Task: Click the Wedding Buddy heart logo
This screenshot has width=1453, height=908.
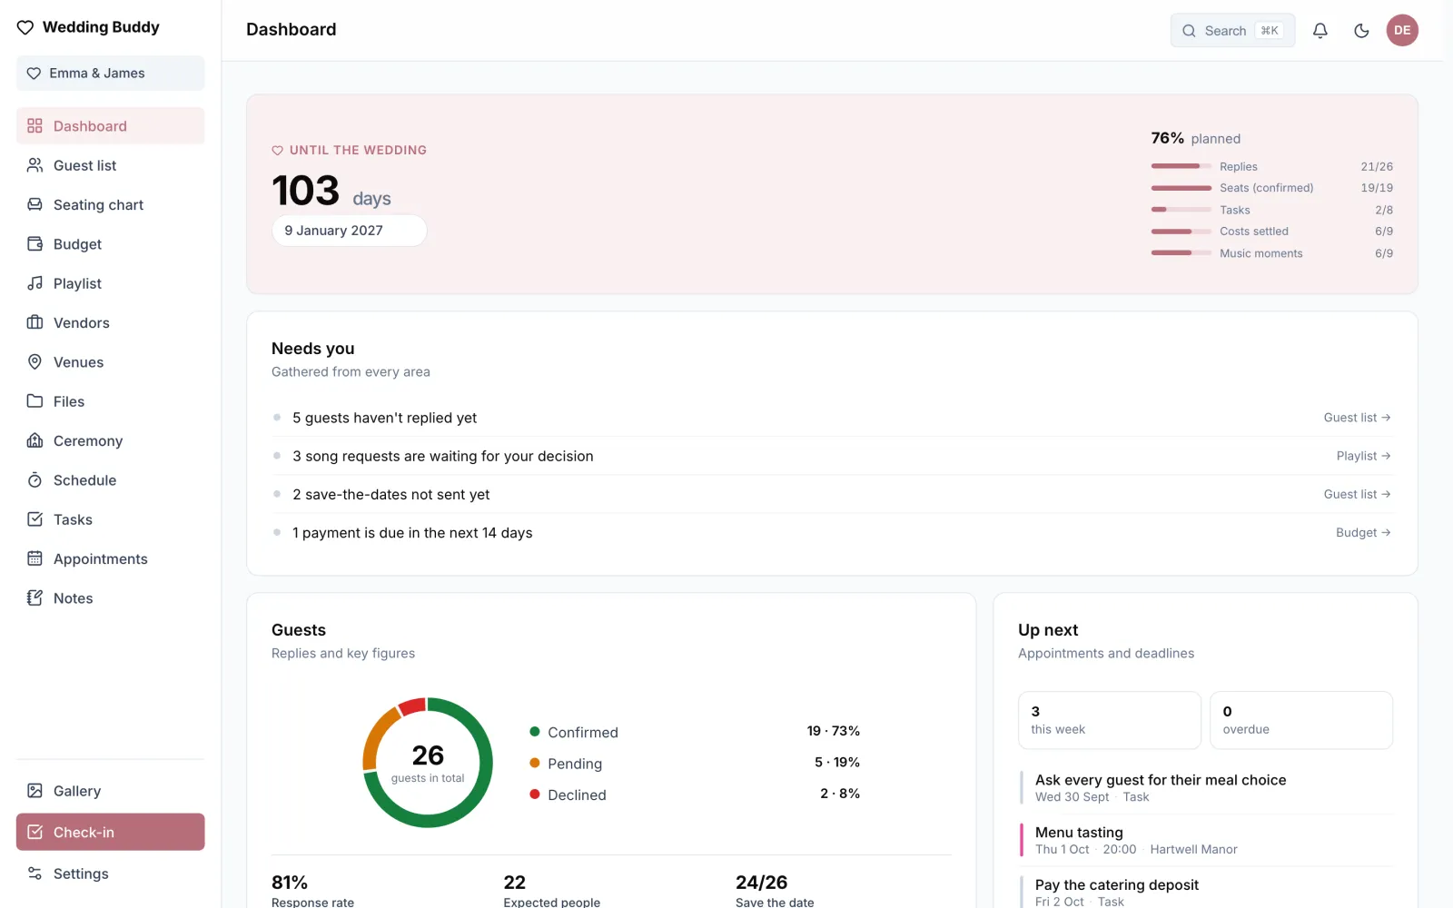Action: click(25, 27)
